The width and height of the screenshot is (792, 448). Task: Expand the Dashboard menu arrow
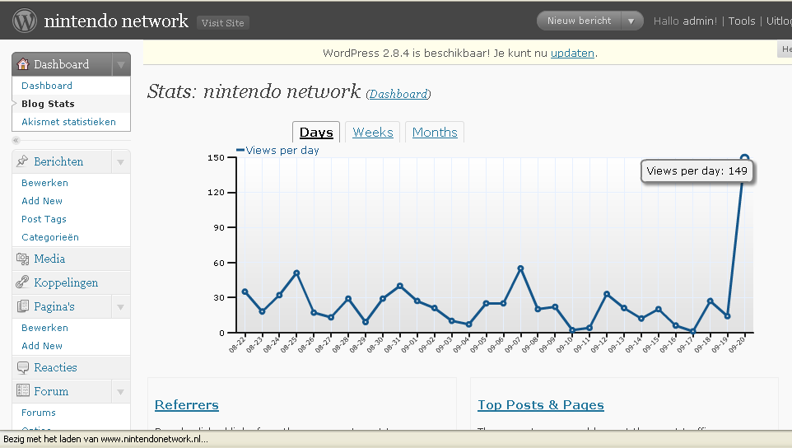121,65
